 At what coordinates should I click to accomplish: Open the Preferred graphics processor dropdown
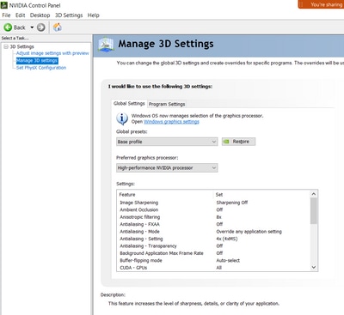[x=167, y=167]
